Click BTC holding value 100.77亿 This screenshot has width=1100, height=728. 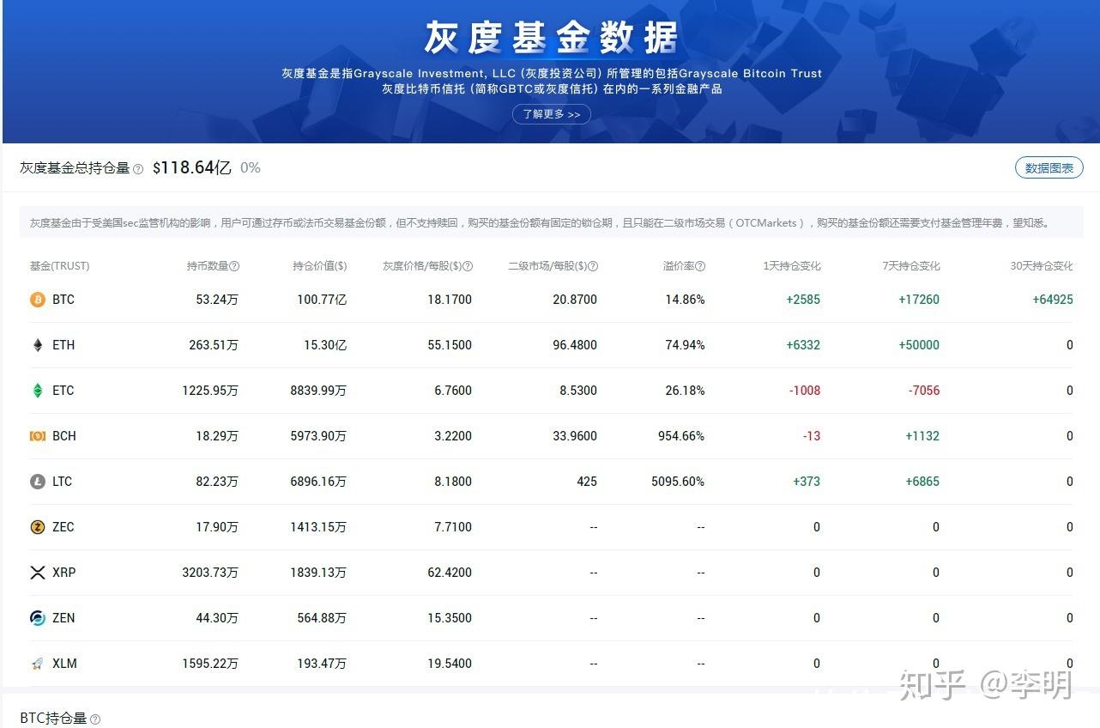pos(322,300)
